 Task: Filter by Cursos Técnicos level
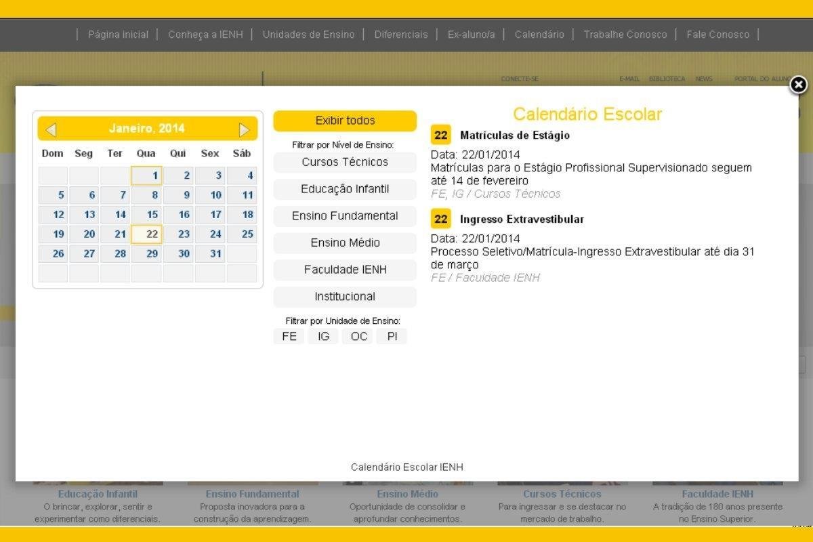(x=345, y=162)
